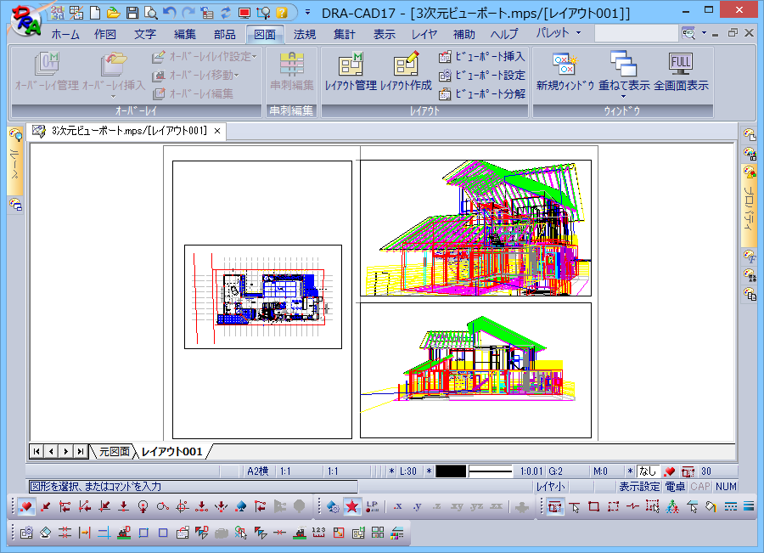The width and height of the screenshot is (764, 553).
Task: Click ビューポート挿入 to insert a viewport
Action: [x=482, y=57]
